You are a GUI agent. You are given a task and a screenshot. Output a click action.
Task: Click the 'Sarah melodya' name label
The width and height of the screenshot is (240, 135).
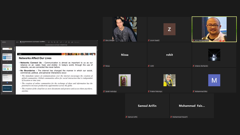[111, 91]
